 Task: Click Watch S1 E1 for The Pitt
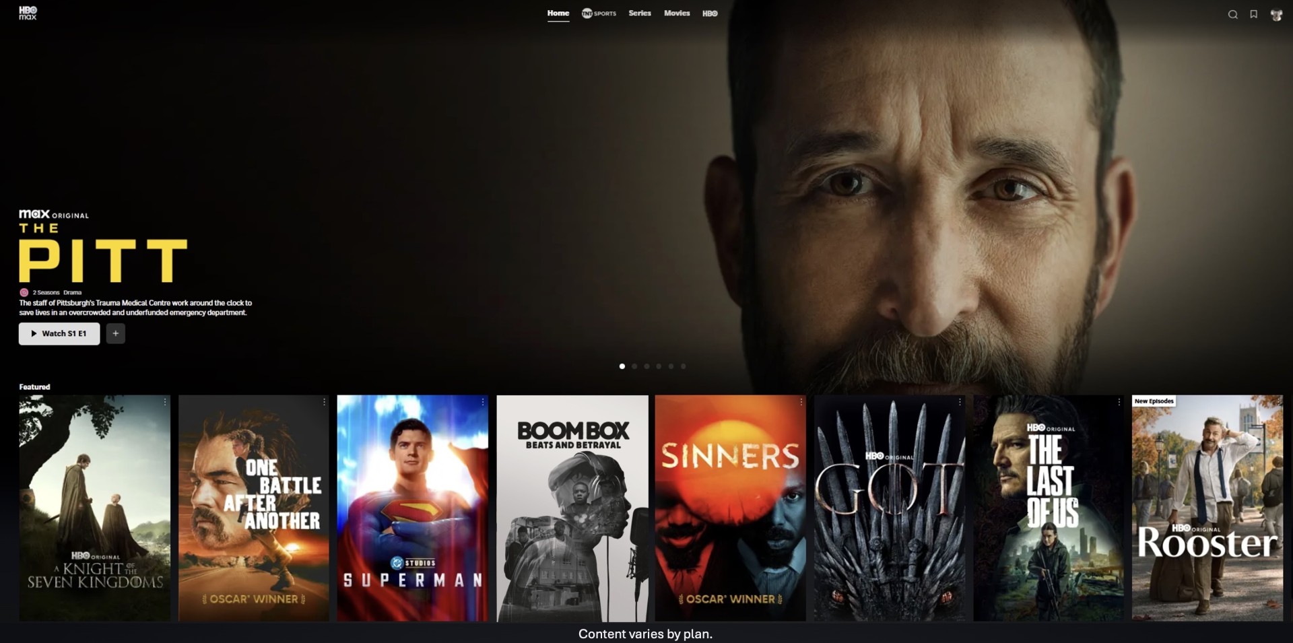pyautogui.click(x=59, y=333)
